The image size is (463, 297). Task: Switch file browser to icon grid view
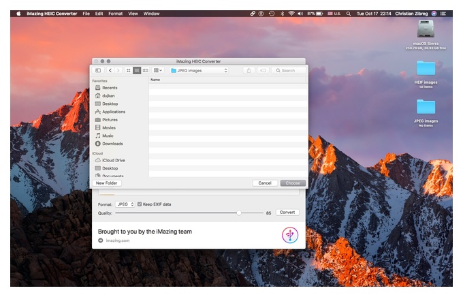tap(129, 70)
